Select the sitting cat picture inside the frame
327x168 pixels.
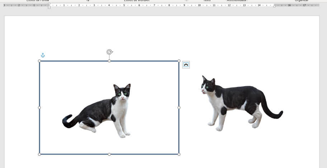click(x=96, y=111)
